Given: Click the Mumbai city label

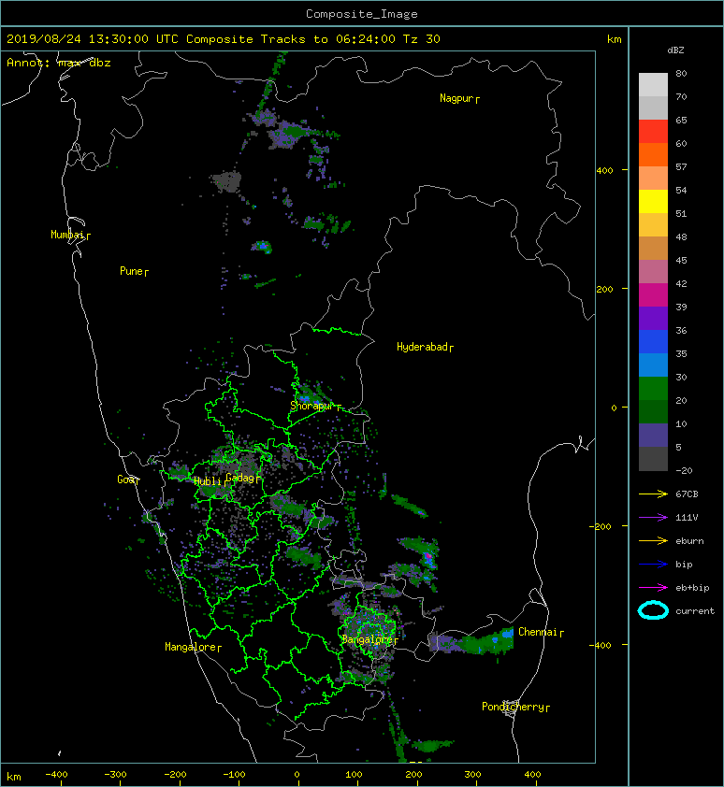Looking at the screenshot, I should [67, 235].
